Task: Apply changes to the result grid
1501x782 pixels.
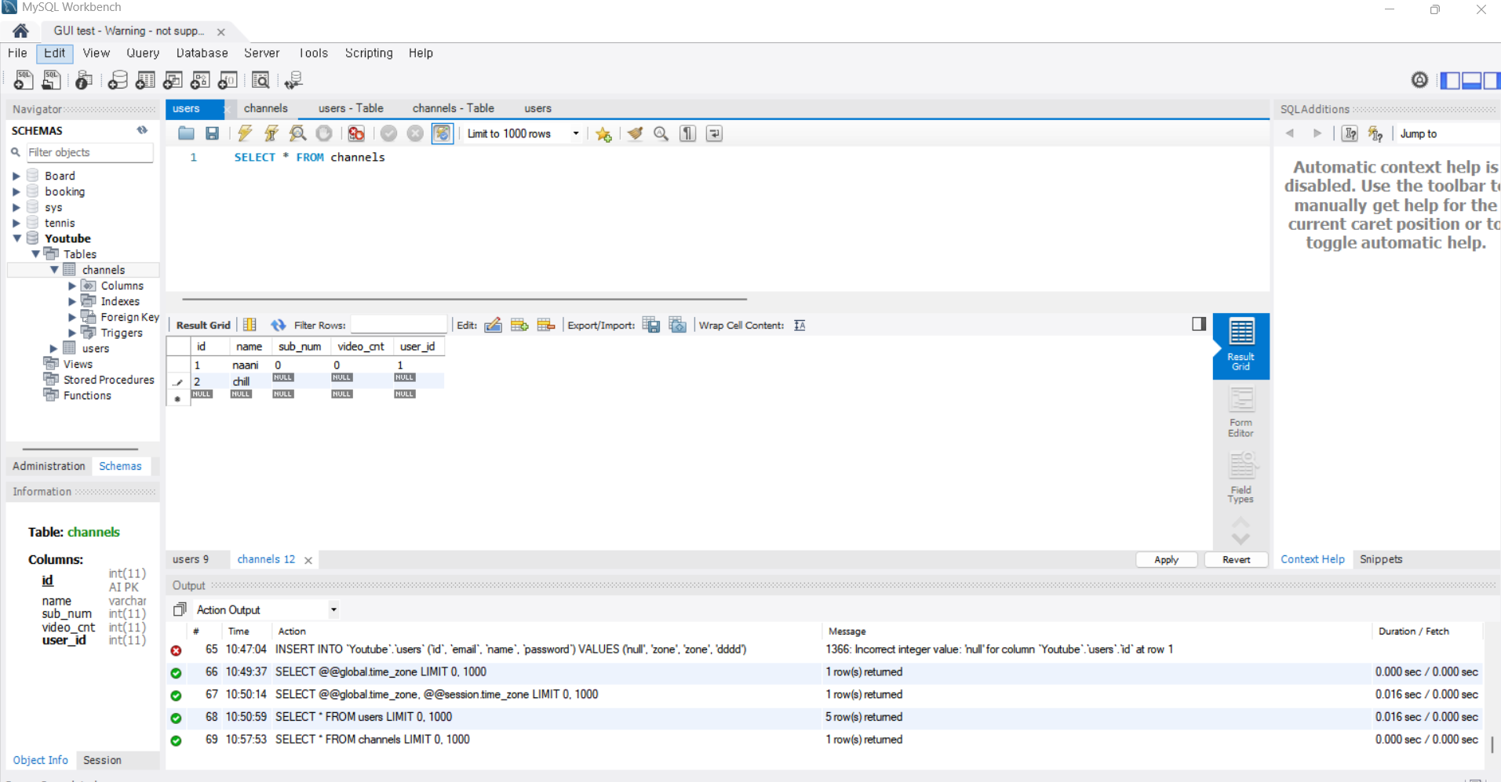Action: coord(1167,559)
